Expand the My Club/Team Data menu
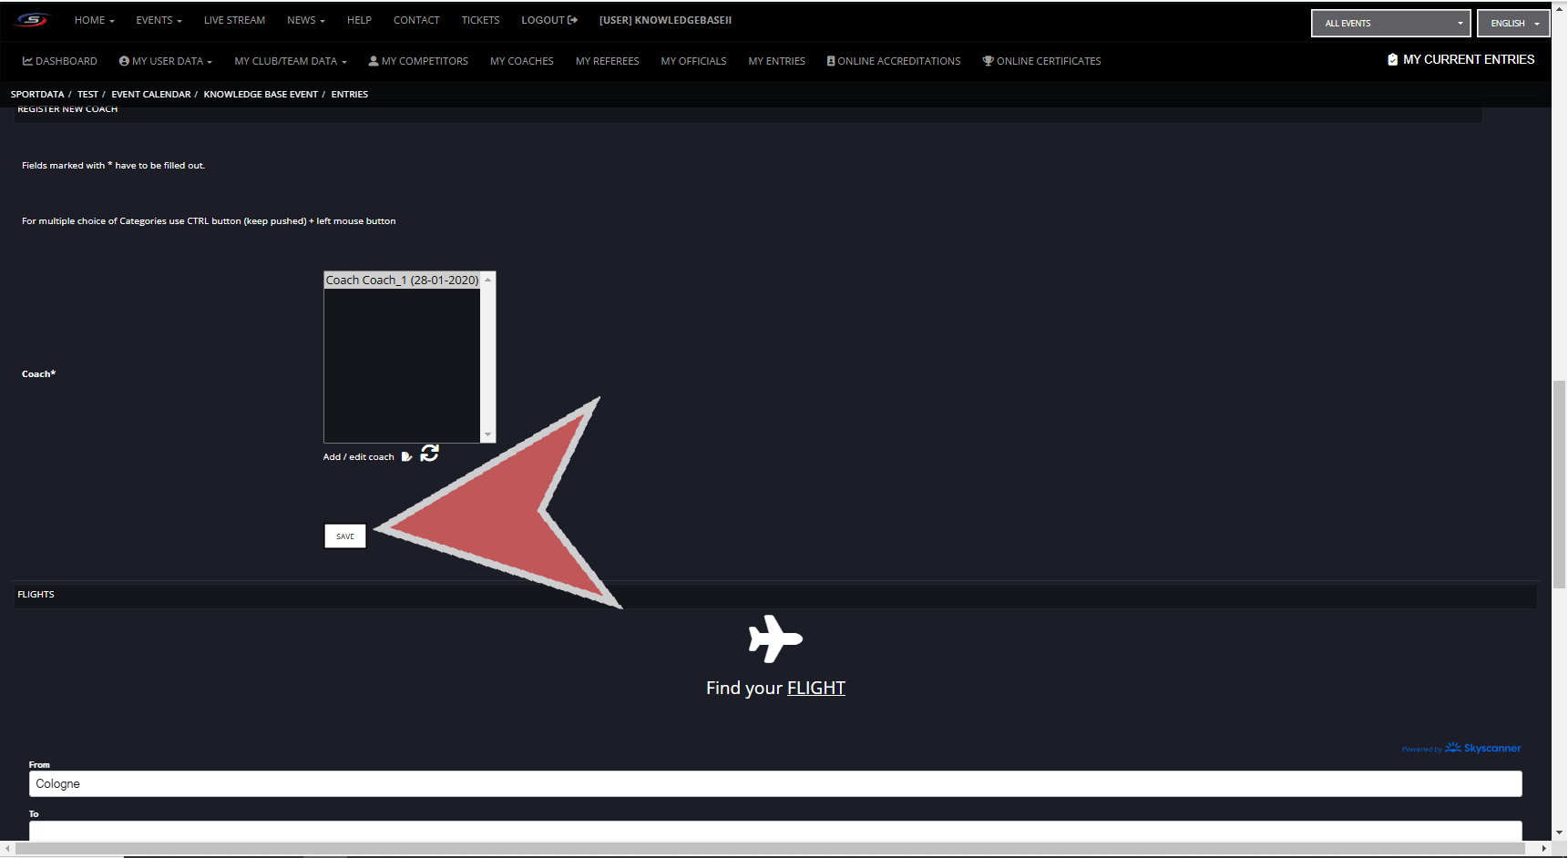This screenshot has height=858, width=1568. click(x=290, y=61)
